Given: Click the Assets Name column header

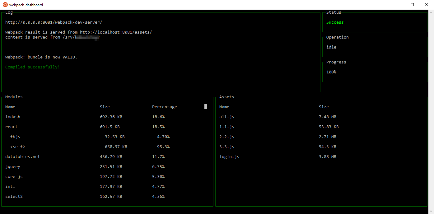Looking at the screenshot, I should click(x=224, y=107).
